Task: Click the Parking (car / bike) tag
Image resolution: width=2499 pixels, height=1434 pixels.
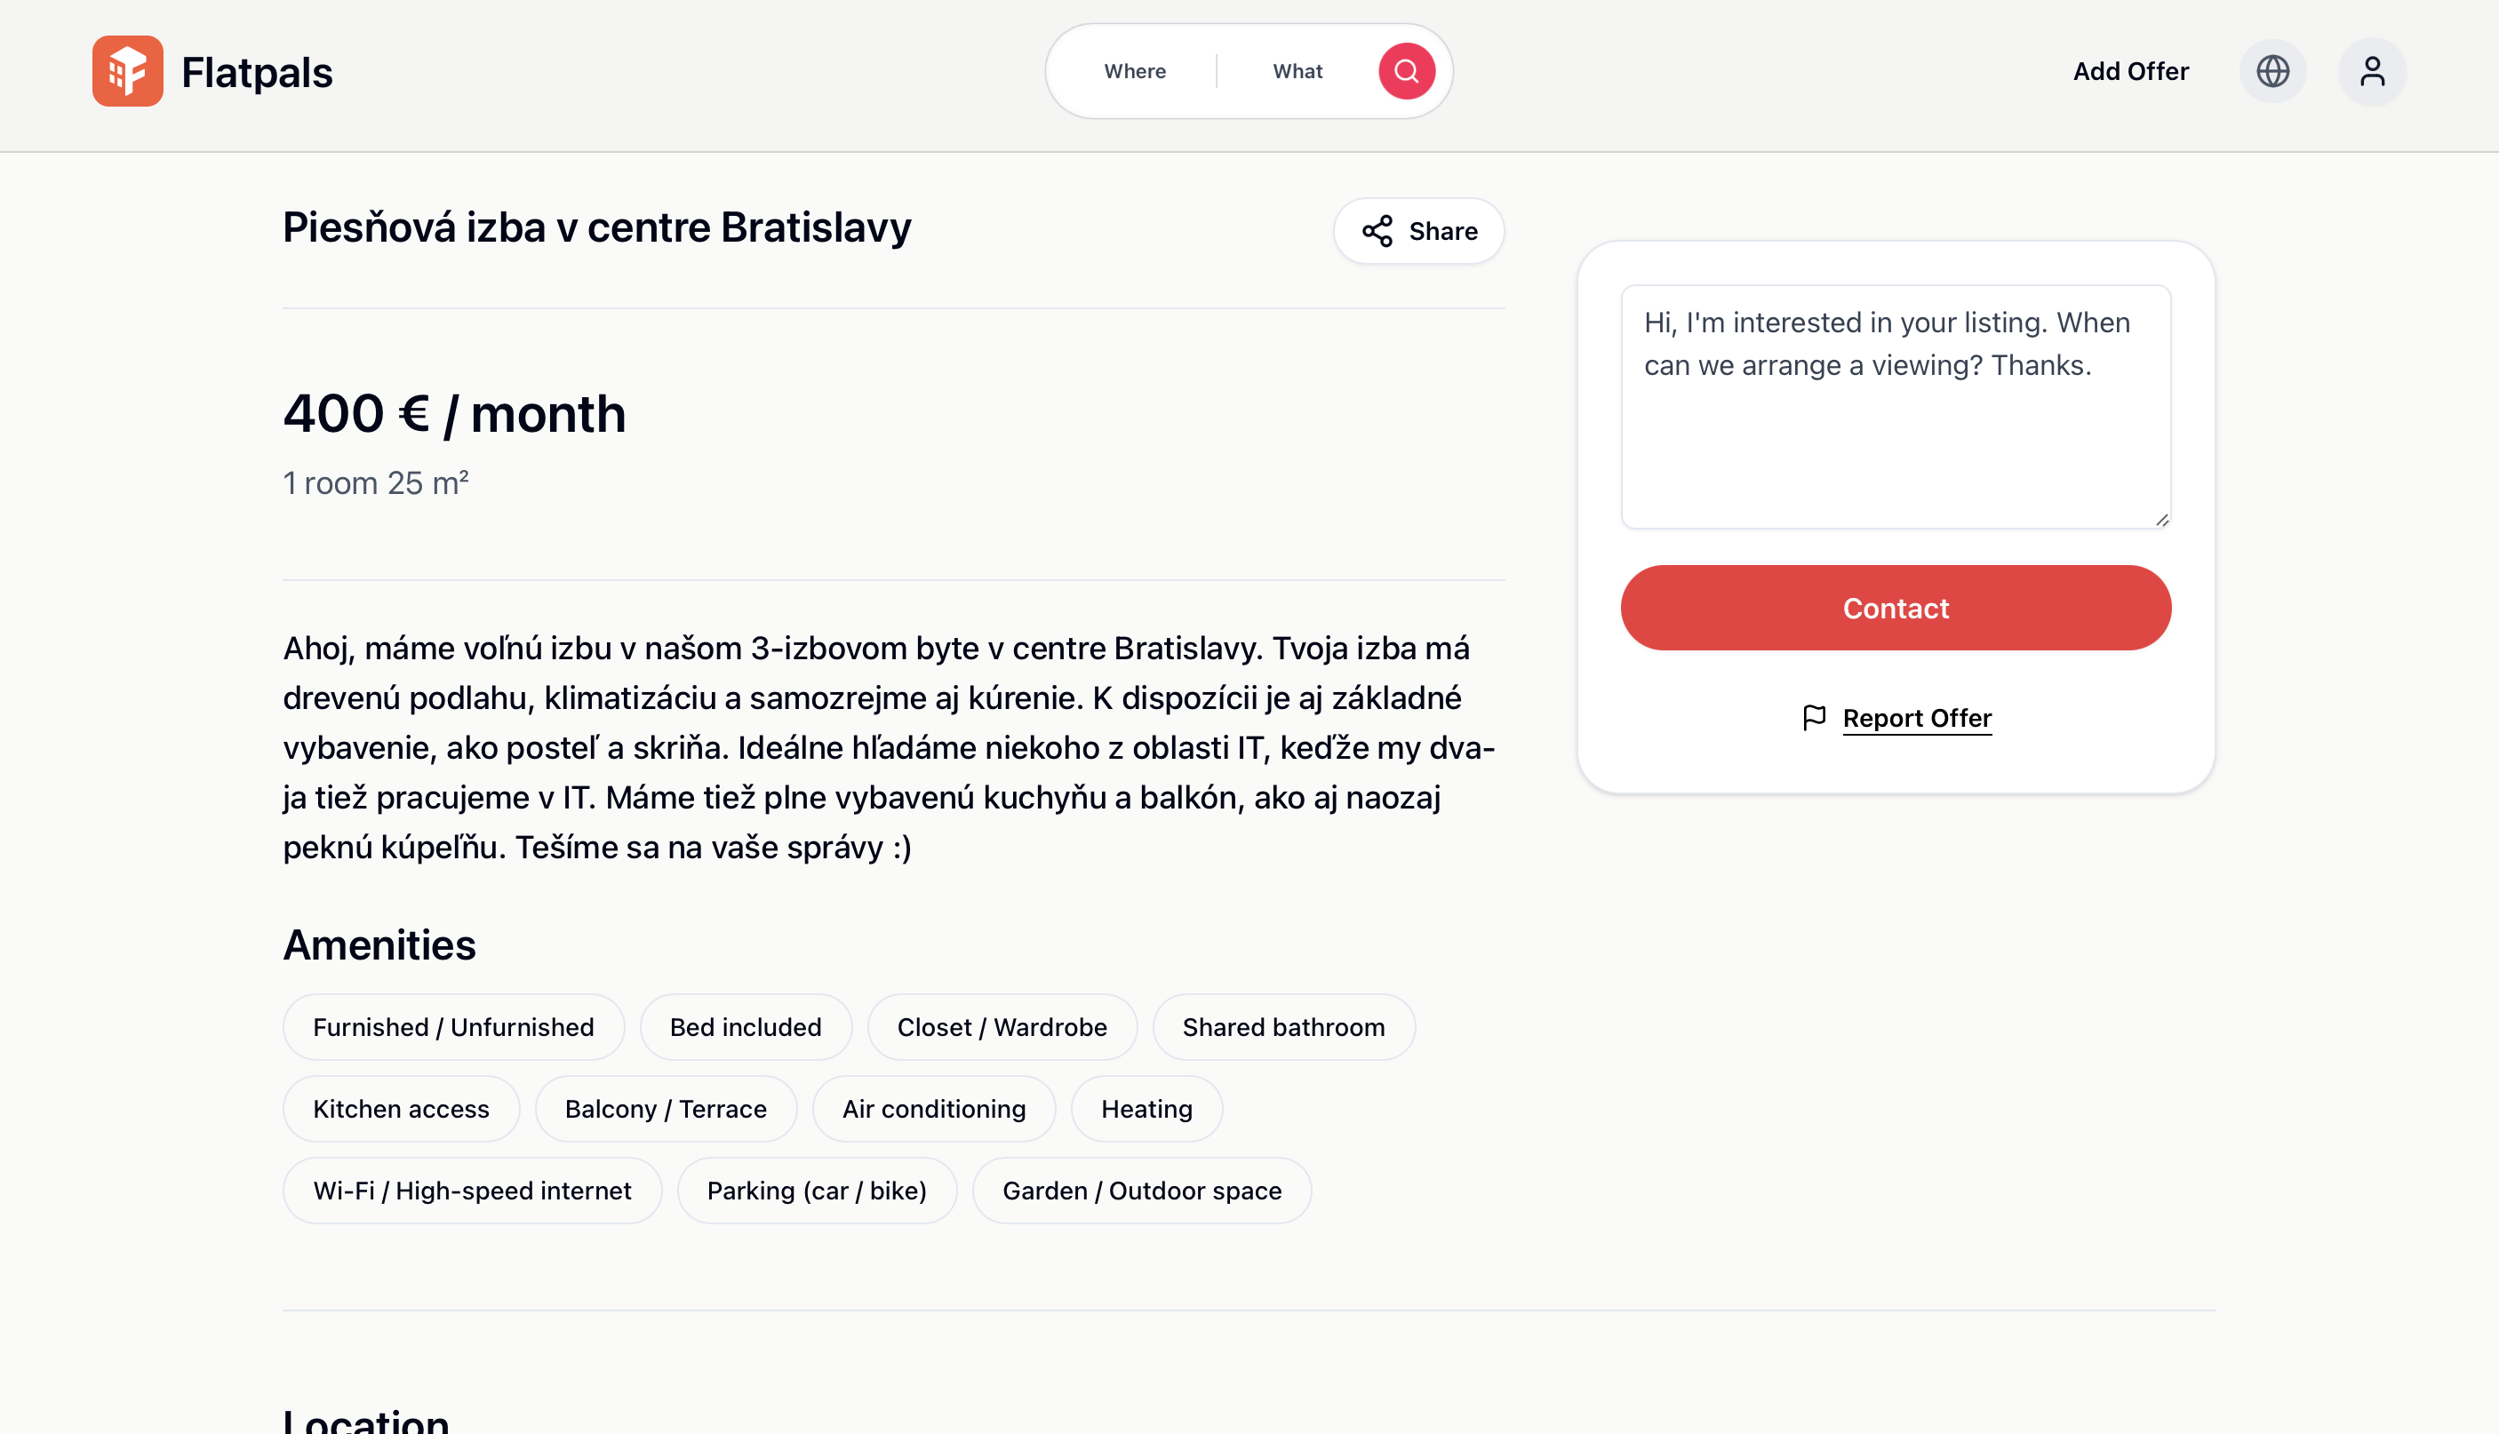Action: pyautogui.click(x=817, y=1191)
